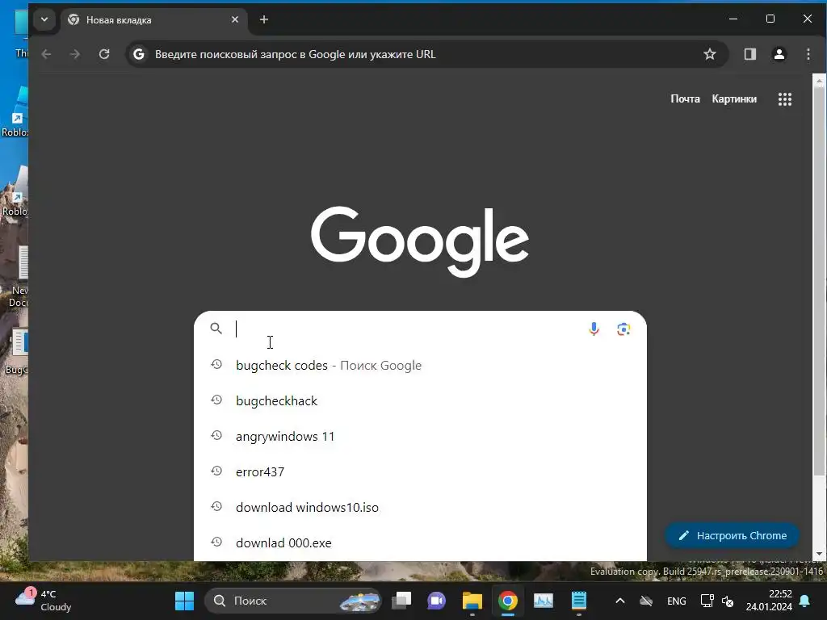Select the 'download windows10.iso' suggestion

[x=420, y=507]
